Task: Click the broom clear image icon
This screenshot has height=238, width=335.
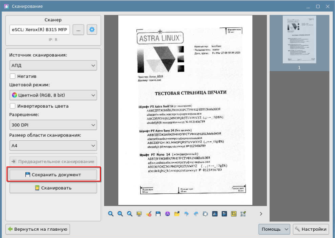Action: click(x=149, y=214)
